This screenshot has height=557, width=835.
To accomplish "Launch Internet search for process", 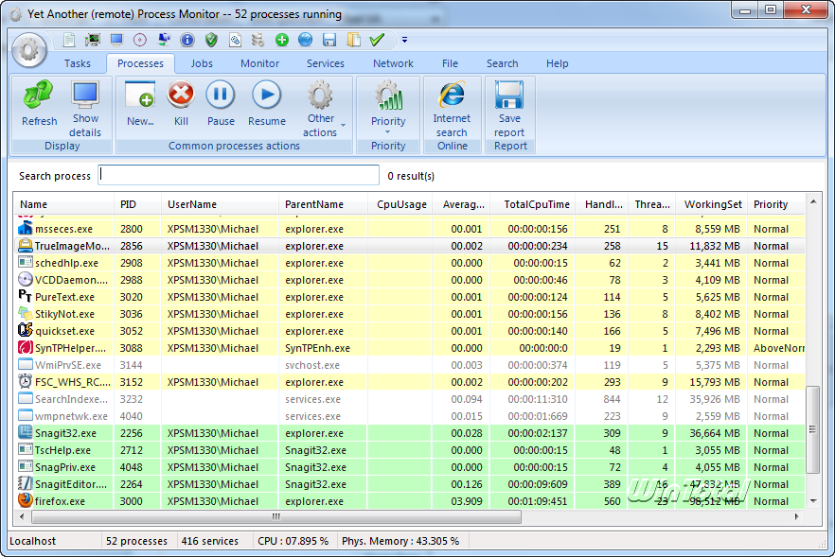I will pyautogui.click(x=452, y=109).
